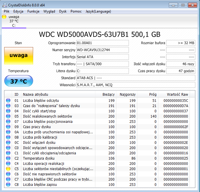Click the blue status dot for attribute 01

[x=8, y=100]
